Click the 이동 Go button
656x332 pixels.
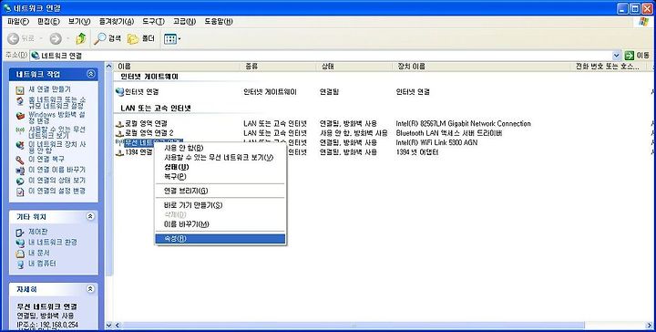pos(637,56)
